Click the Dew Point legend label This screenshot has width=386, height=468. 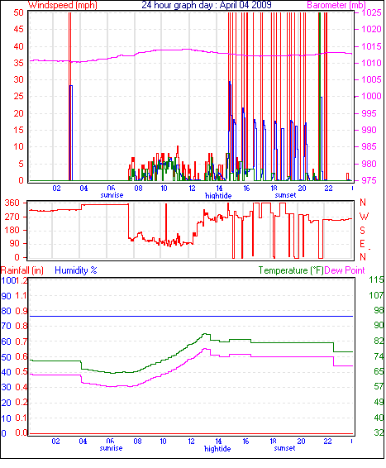345,270
